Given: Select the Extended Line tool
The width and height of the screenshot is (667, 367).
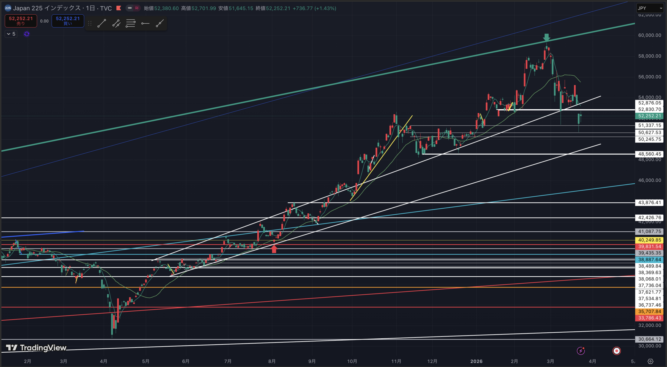Looking at the screenshot, I should 160,23.
